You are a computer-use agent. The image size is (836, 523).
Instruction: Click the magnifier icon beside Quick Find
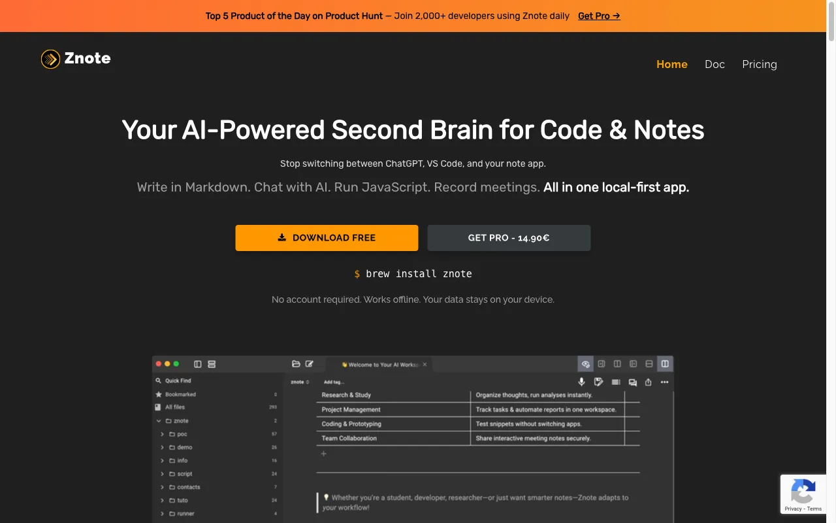pyautogui.click(x=158, y=380)
